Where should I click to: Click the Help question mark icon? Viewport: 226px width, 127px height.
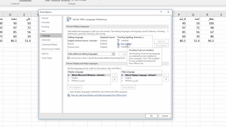tap(161, 12)
